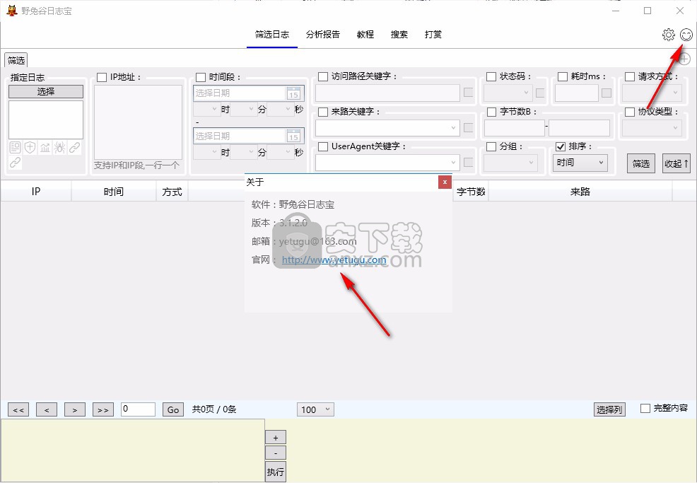Enable the 分组 checkbox
Image resolution: width=697 pixels, height=483 pixels.
491,146
